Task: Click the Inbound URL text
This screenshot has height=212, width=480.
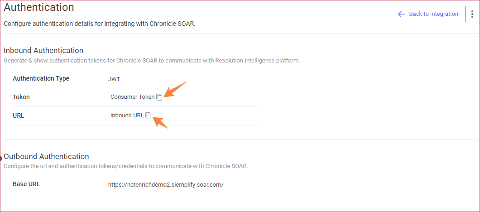Action: (127, 116)
